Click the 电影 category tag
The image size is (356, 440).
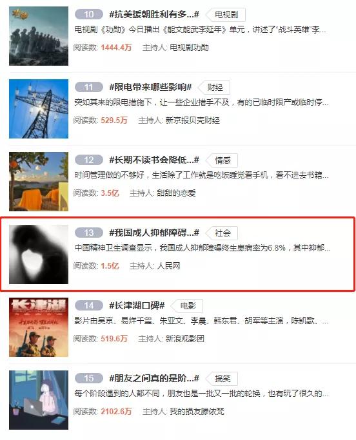pos(188,306)
